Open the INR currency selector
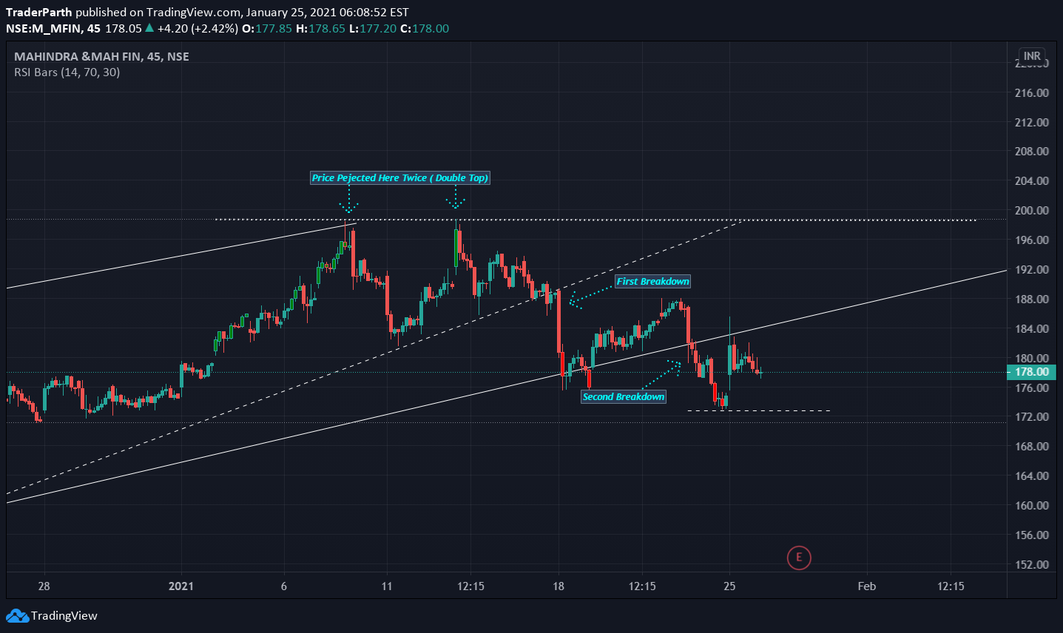Screen dimensions: 1063x633 click(x=1032, y=56)
